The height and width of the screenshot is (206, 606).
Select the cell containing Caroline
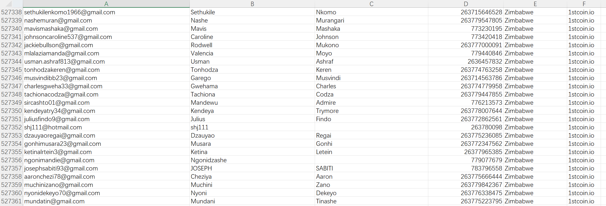point(202,37)
